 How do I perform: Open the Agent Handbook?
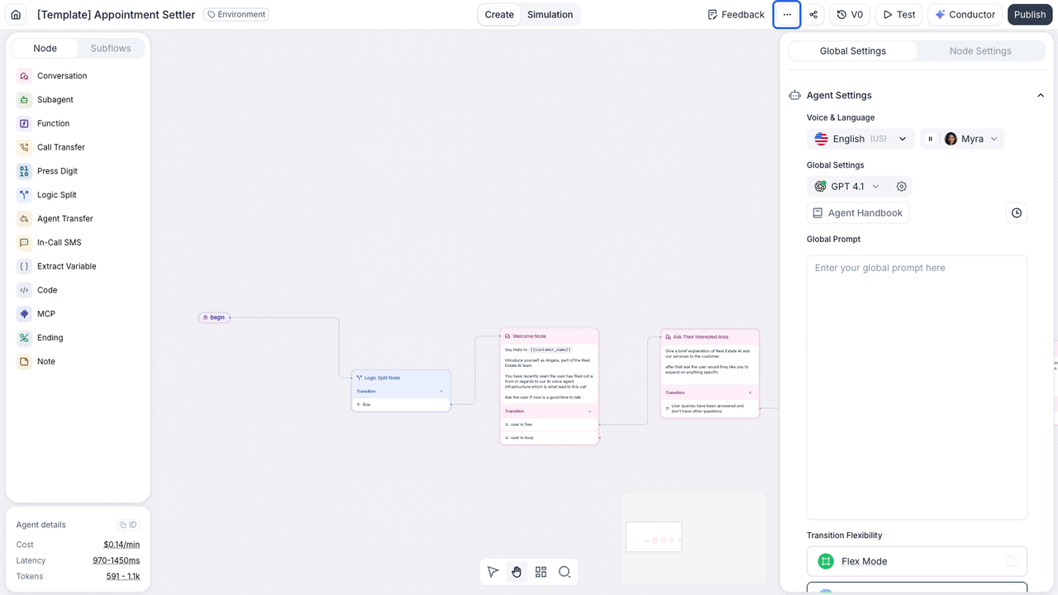pos(858,213)
